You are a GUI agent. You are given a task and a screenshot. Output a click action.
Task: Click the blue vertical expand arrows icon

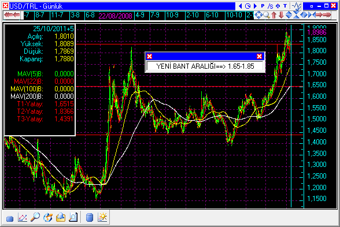point(289,15)
